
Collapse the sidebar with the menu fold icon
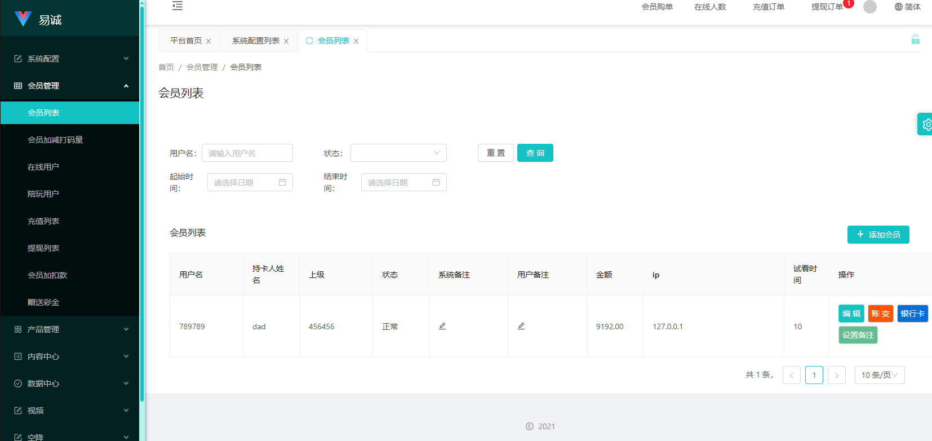pyautogui.click(x=177, y=6)
